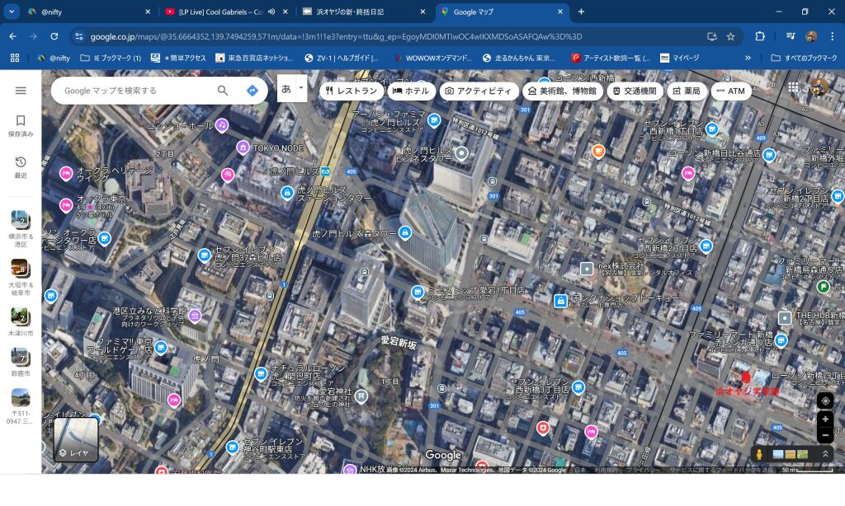Select the Street View pegman icon

(759, 454)
